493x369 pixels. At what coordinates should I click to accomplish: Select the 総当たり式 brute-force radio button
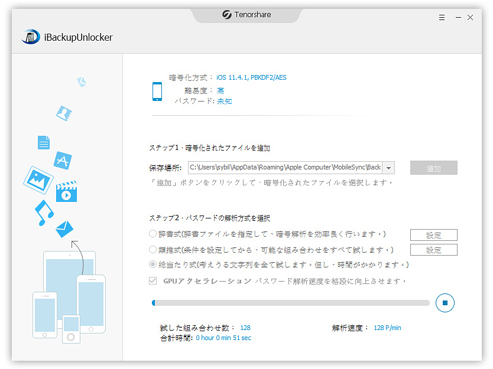point(153,264)
